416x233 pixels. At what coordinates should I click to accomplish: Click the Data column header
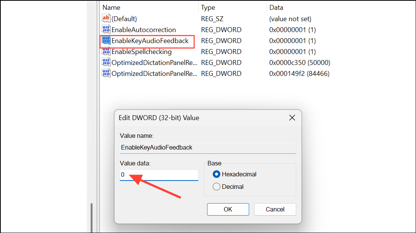click(x=276, y=7)
